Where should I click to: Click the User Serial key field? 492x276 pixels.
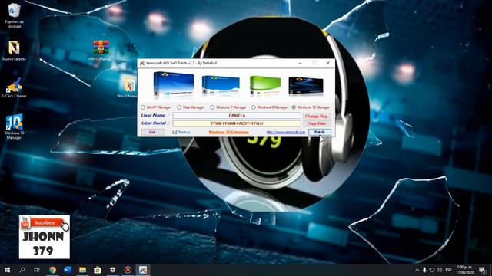(237, 123)
